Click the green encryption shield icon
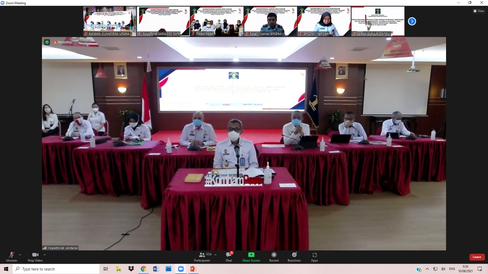The height and width of the screenshot is (274, 488). [47, 42]
